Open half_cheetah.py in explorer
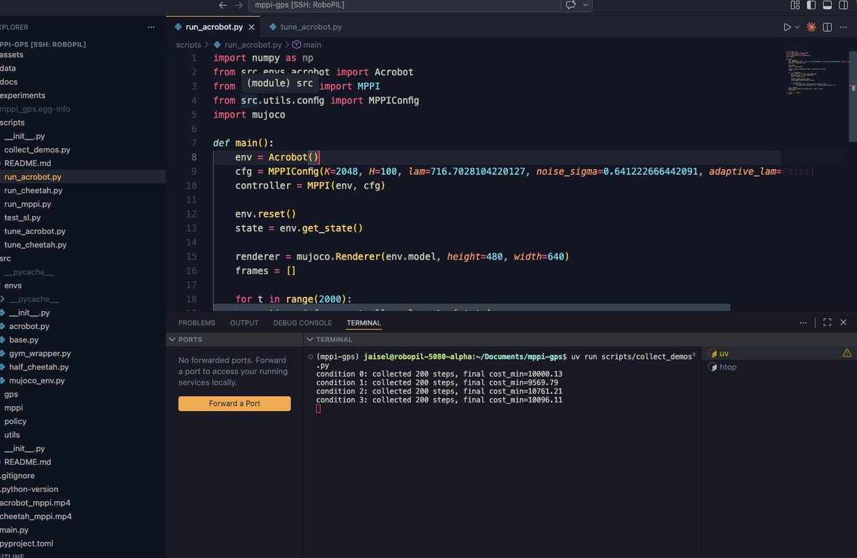 (39, 367)
